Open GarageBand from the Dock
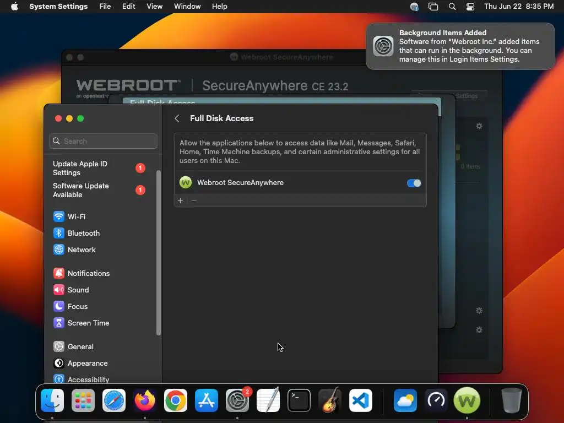The width and height of the screenshot is (564, 423). tap(330, 400)
